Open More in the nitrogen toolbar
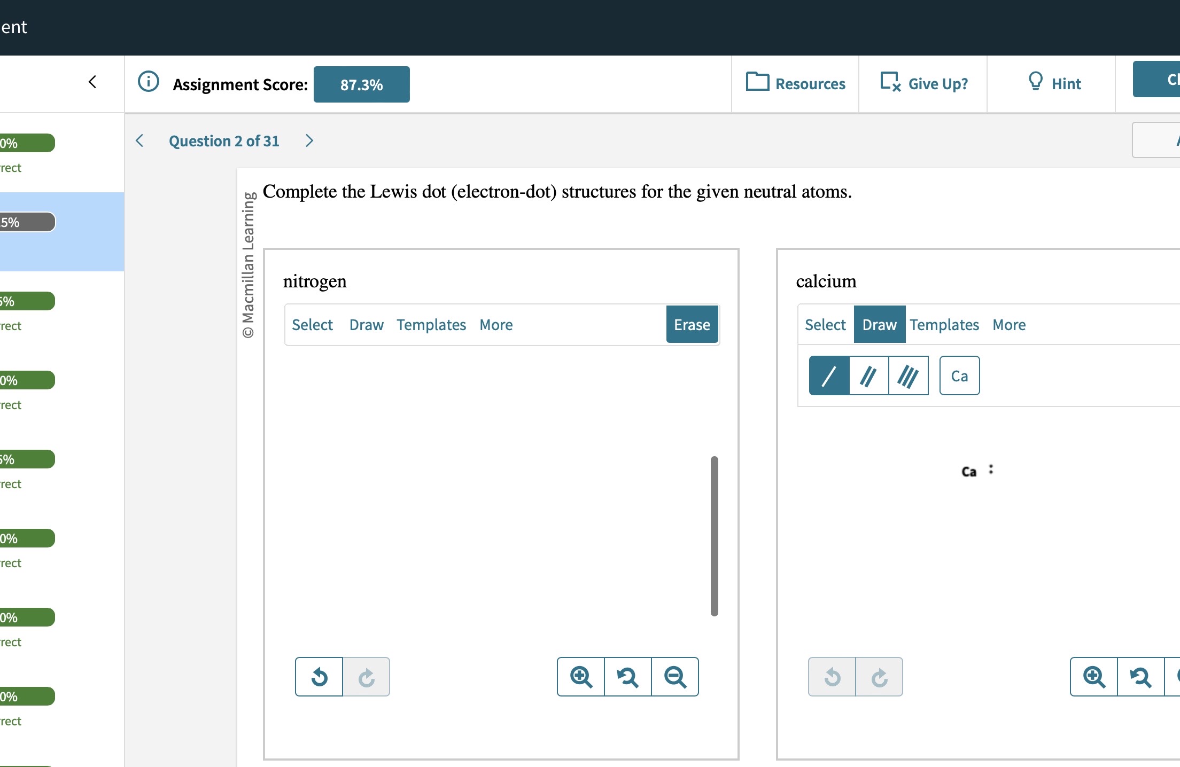The image size is (1180, 767). (496, 325)
